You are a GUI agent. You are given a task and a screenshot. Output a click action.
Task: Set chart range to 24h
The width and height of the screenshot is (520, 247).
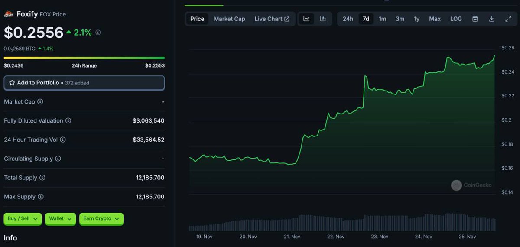[x=348, y=19]
